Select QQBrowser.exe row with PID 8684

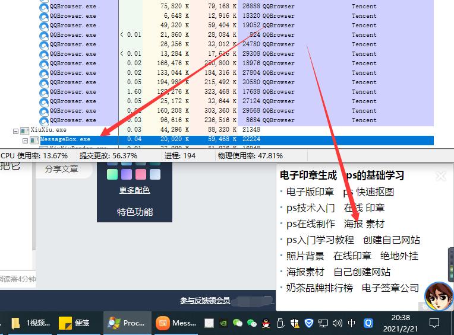(237, 120)
